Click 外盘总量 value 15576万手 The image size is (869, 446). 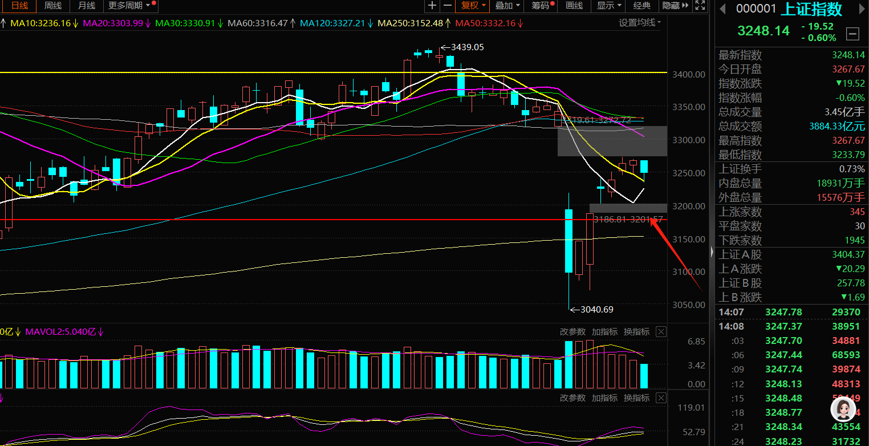point(840,198)
